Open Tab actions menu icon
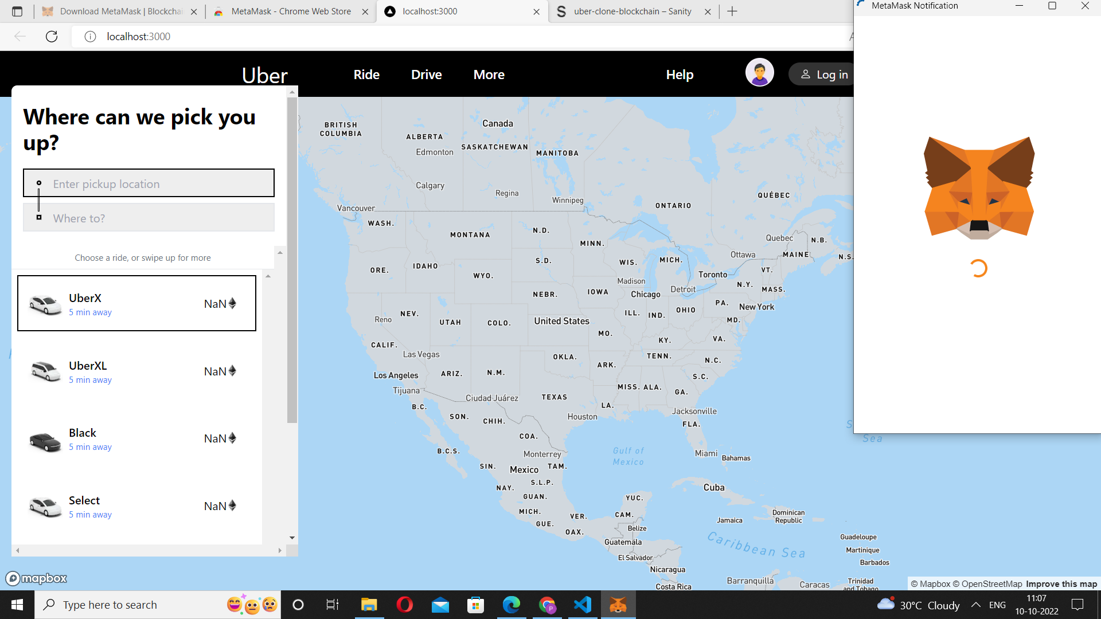 (17, 11)
